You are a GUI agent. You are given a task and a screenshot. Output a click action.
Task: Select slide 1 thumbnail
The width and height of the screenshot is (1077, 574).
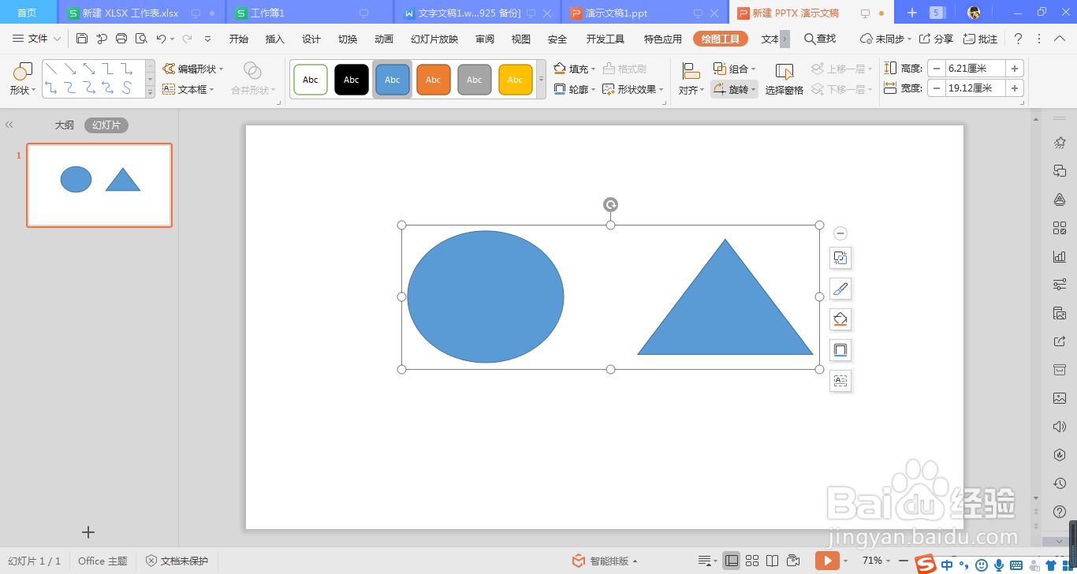tap(99, 185)
